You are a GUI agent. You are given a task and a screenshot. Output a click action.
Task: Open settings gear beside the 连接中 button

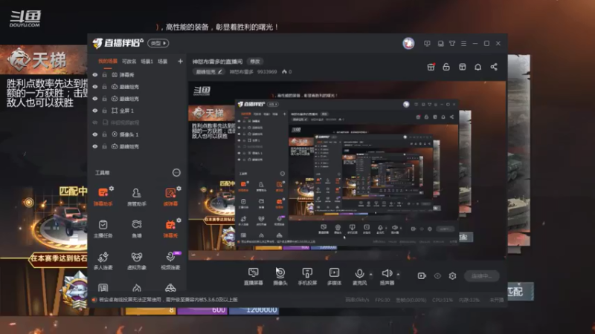[x=452, y=275]
